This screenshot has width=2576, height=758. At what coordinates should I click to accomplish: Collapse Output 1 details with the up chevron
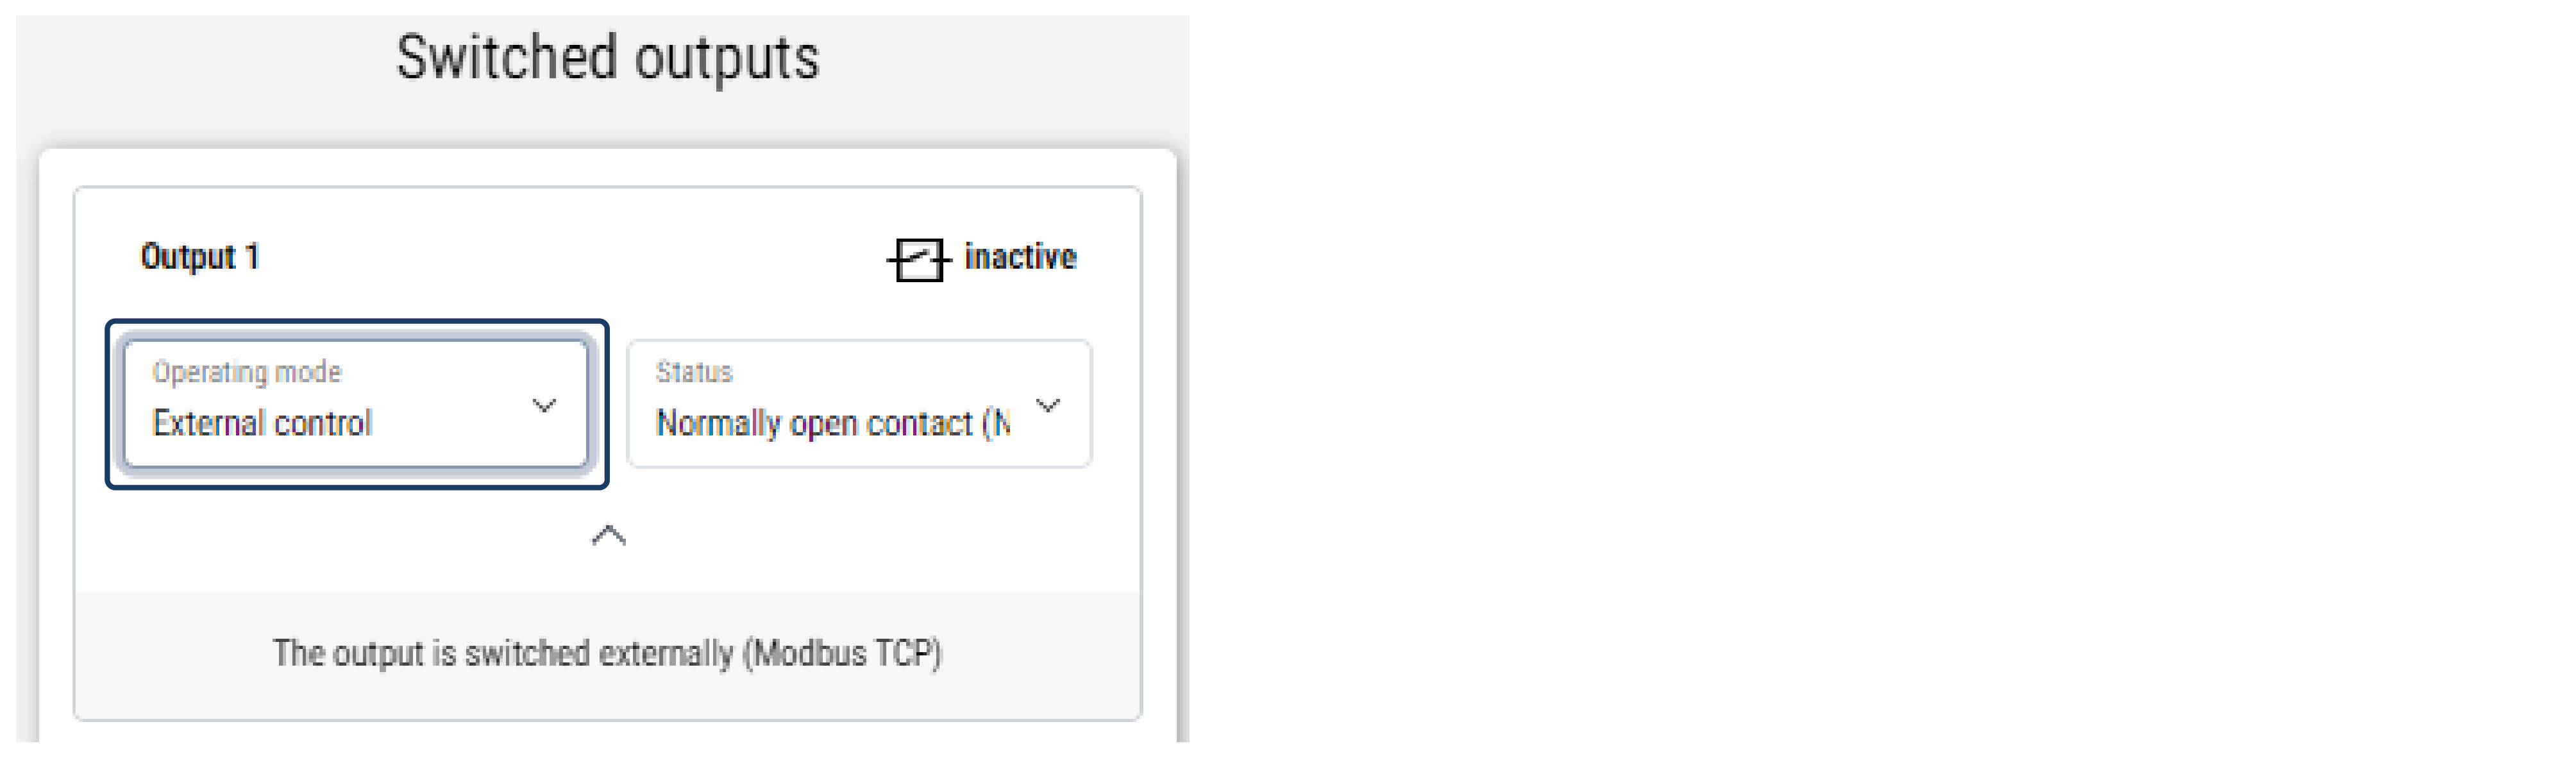pyautogui.click(x=609, y=536)
